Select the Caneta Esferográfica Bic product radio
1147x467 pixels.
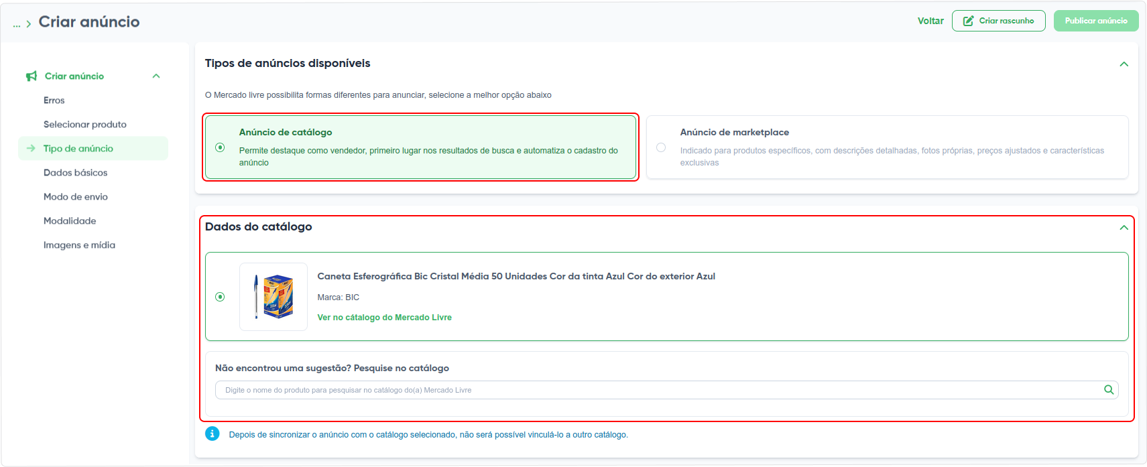(220, 297)
